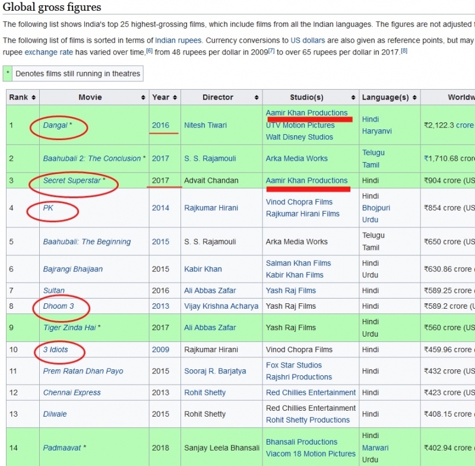This screenshot has width=475, height=466.
Task: Follow the exchange rate link
Action: coord(49,52)
